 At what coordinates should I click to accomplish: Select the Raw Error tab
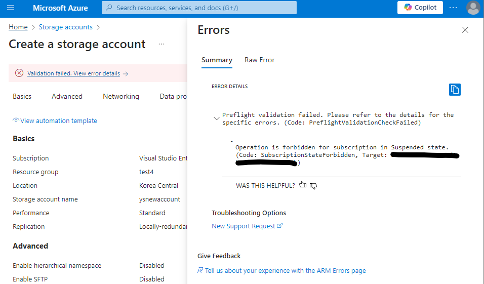point(259,60)
